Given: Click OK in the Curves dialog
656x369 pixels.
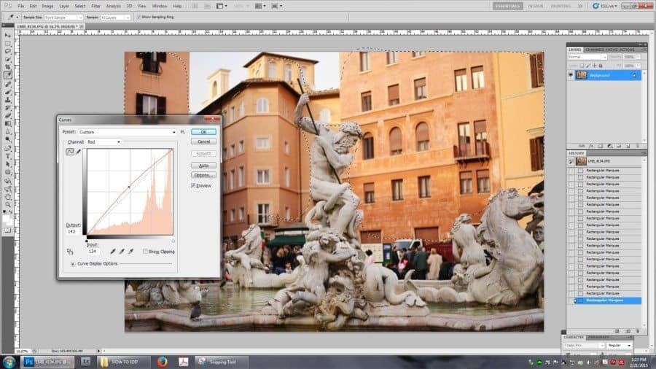Looking at the screenshot, I should click(204, 132).
